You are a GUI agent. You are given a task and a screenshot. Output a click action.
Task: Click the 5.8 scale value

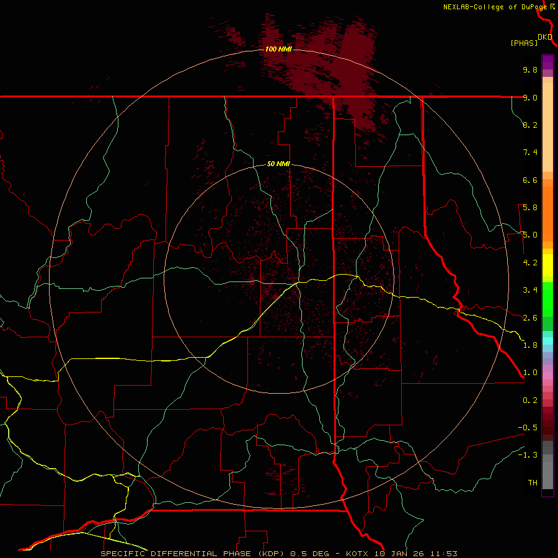click(530, 208)
